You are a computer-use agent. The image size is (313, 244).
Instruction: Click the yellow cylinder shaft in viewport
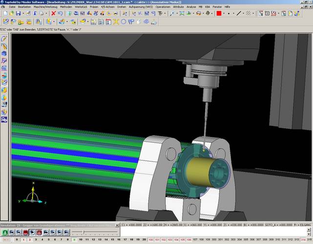[200, 172]
